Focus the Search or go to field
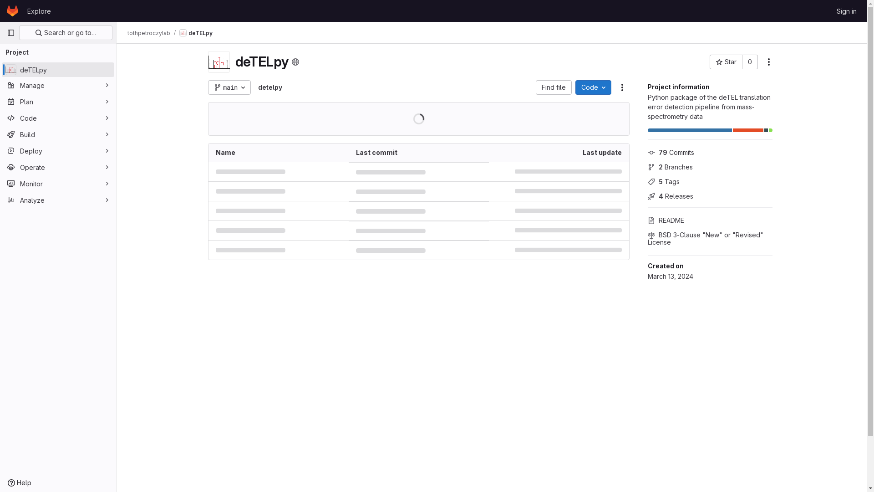 point(66,33)
